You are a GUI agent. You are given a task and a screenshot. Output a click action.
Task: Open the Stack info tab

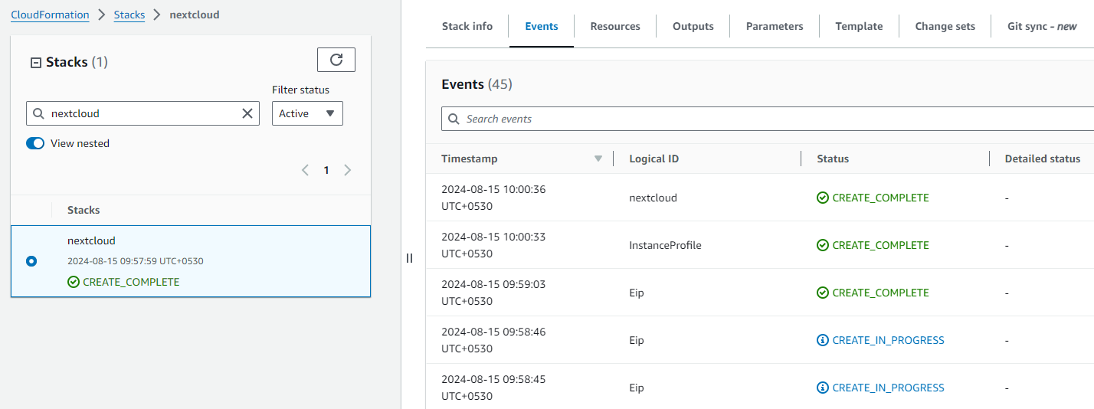point(467,26)
